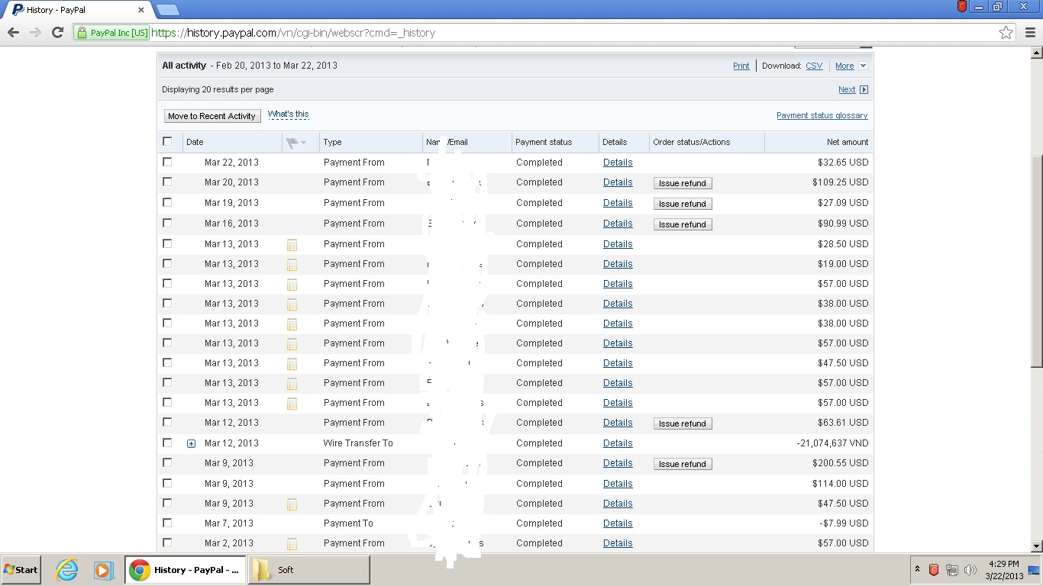
Task: Reload the PayPal history page
Action: click(57, 33)
